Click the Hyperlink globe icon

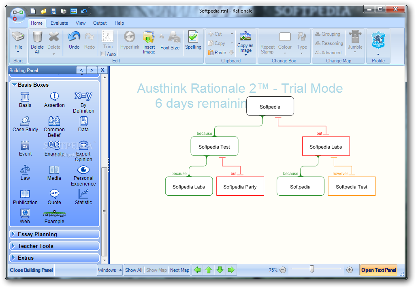[130, 36]
